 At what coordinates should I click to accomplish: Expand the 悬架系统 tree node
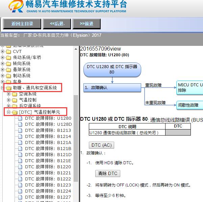click(x=2, y=69)
